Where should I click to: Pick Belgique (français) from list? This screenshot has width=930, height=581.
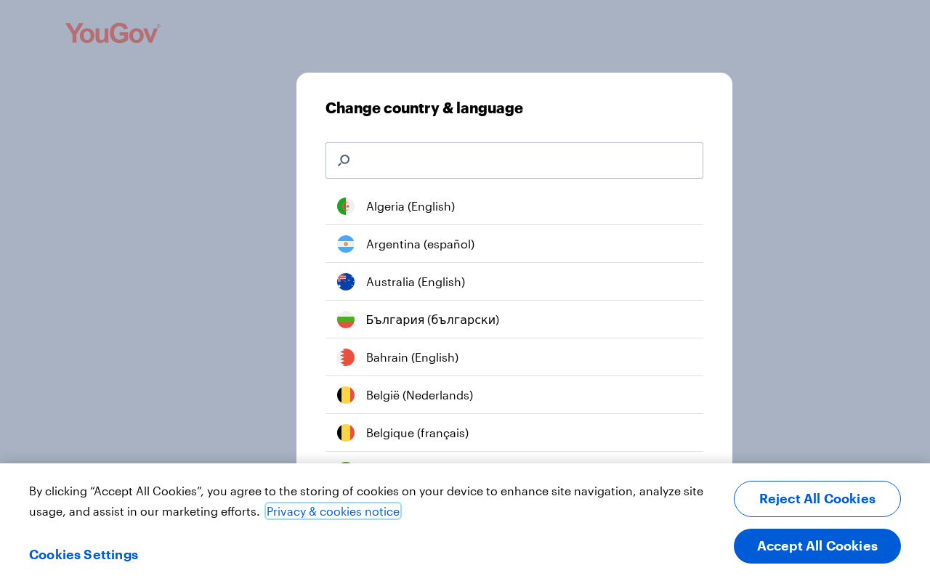pyautogui.click(x=514, y=433)
